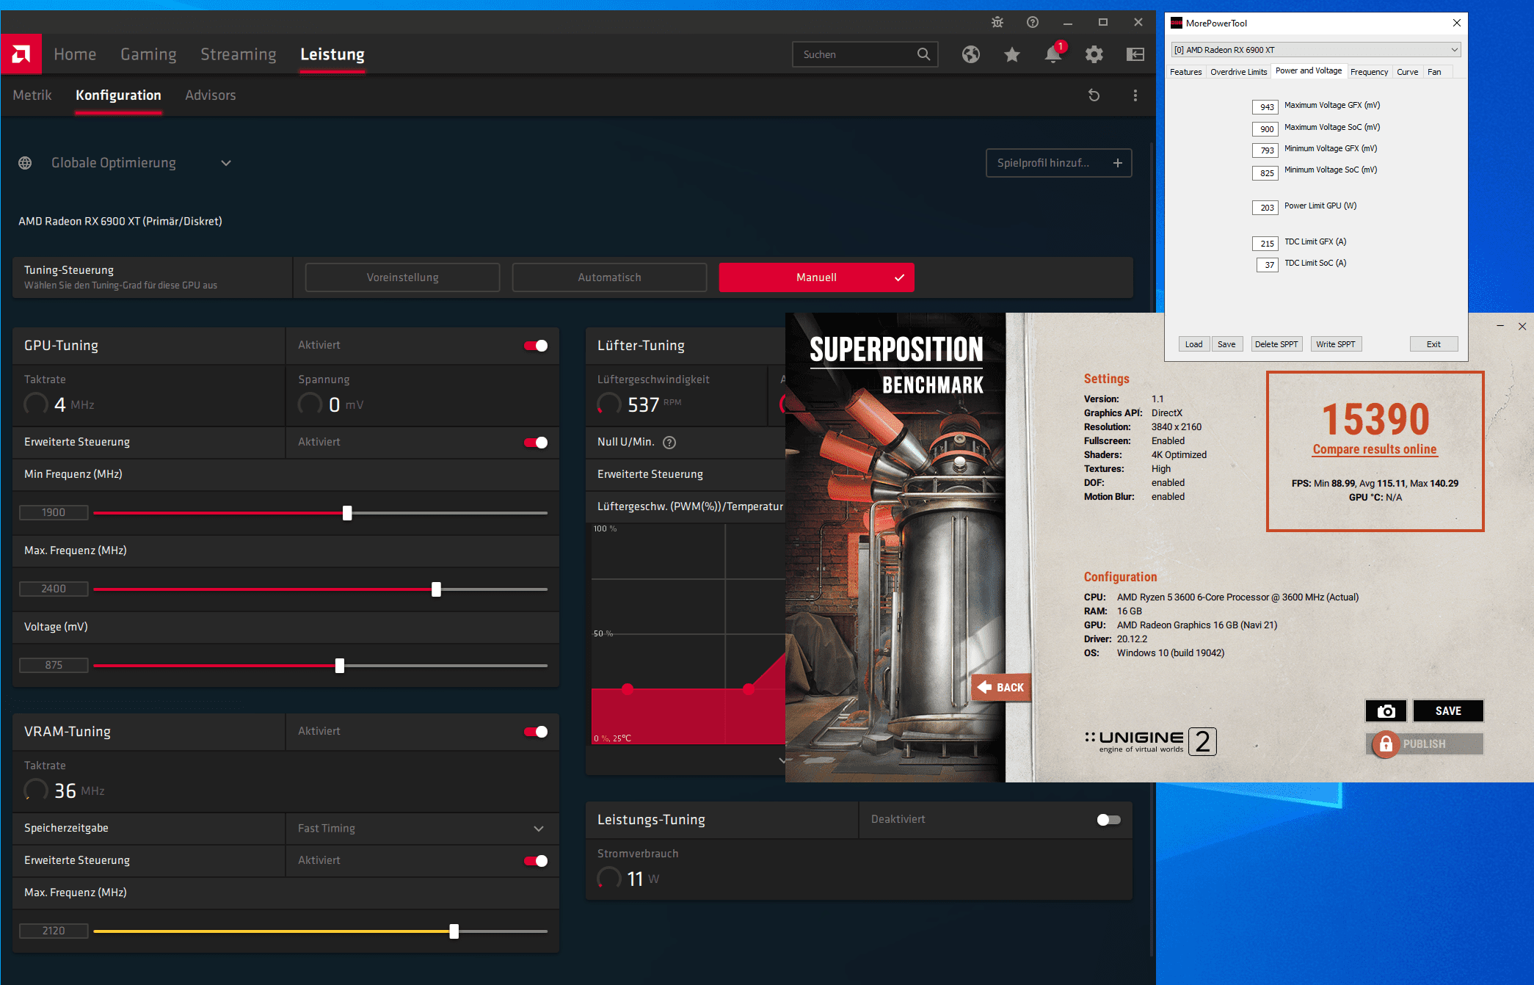Toggle GPU Erweiterte Steuerung switch

(536, 443)
